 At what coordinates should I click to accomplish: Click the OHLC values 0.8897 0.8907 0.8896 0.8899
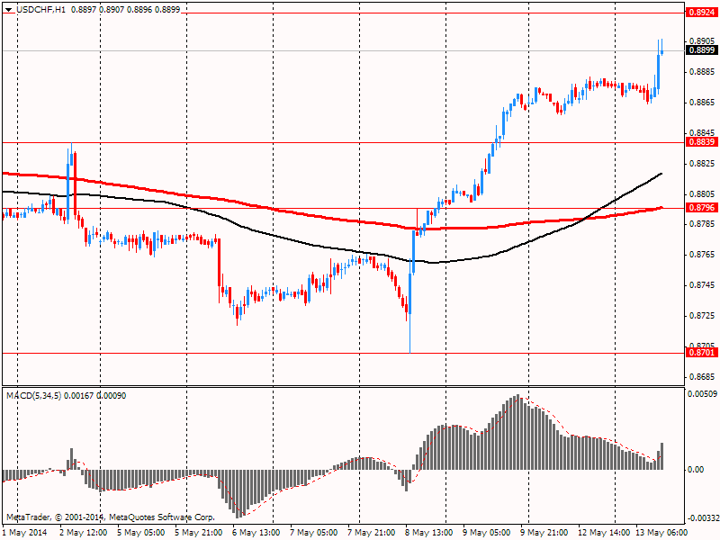(x=125, y=9)
